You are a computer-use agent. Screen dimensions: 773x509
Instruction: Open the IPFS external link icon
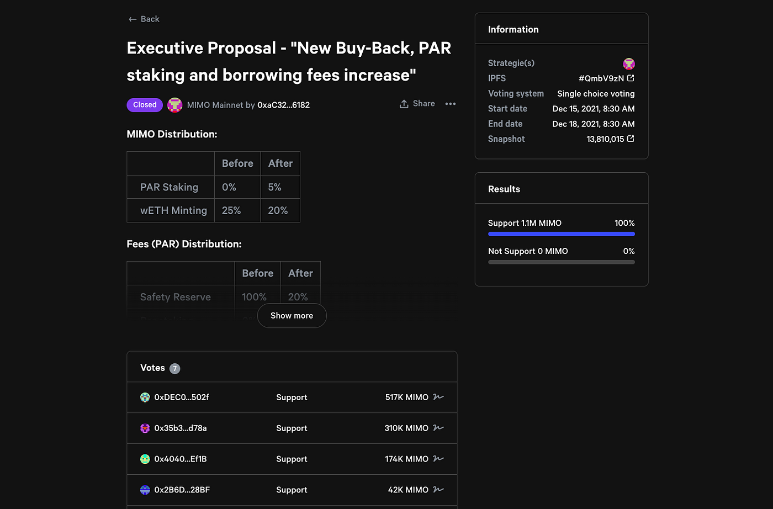tap(631, 78)
